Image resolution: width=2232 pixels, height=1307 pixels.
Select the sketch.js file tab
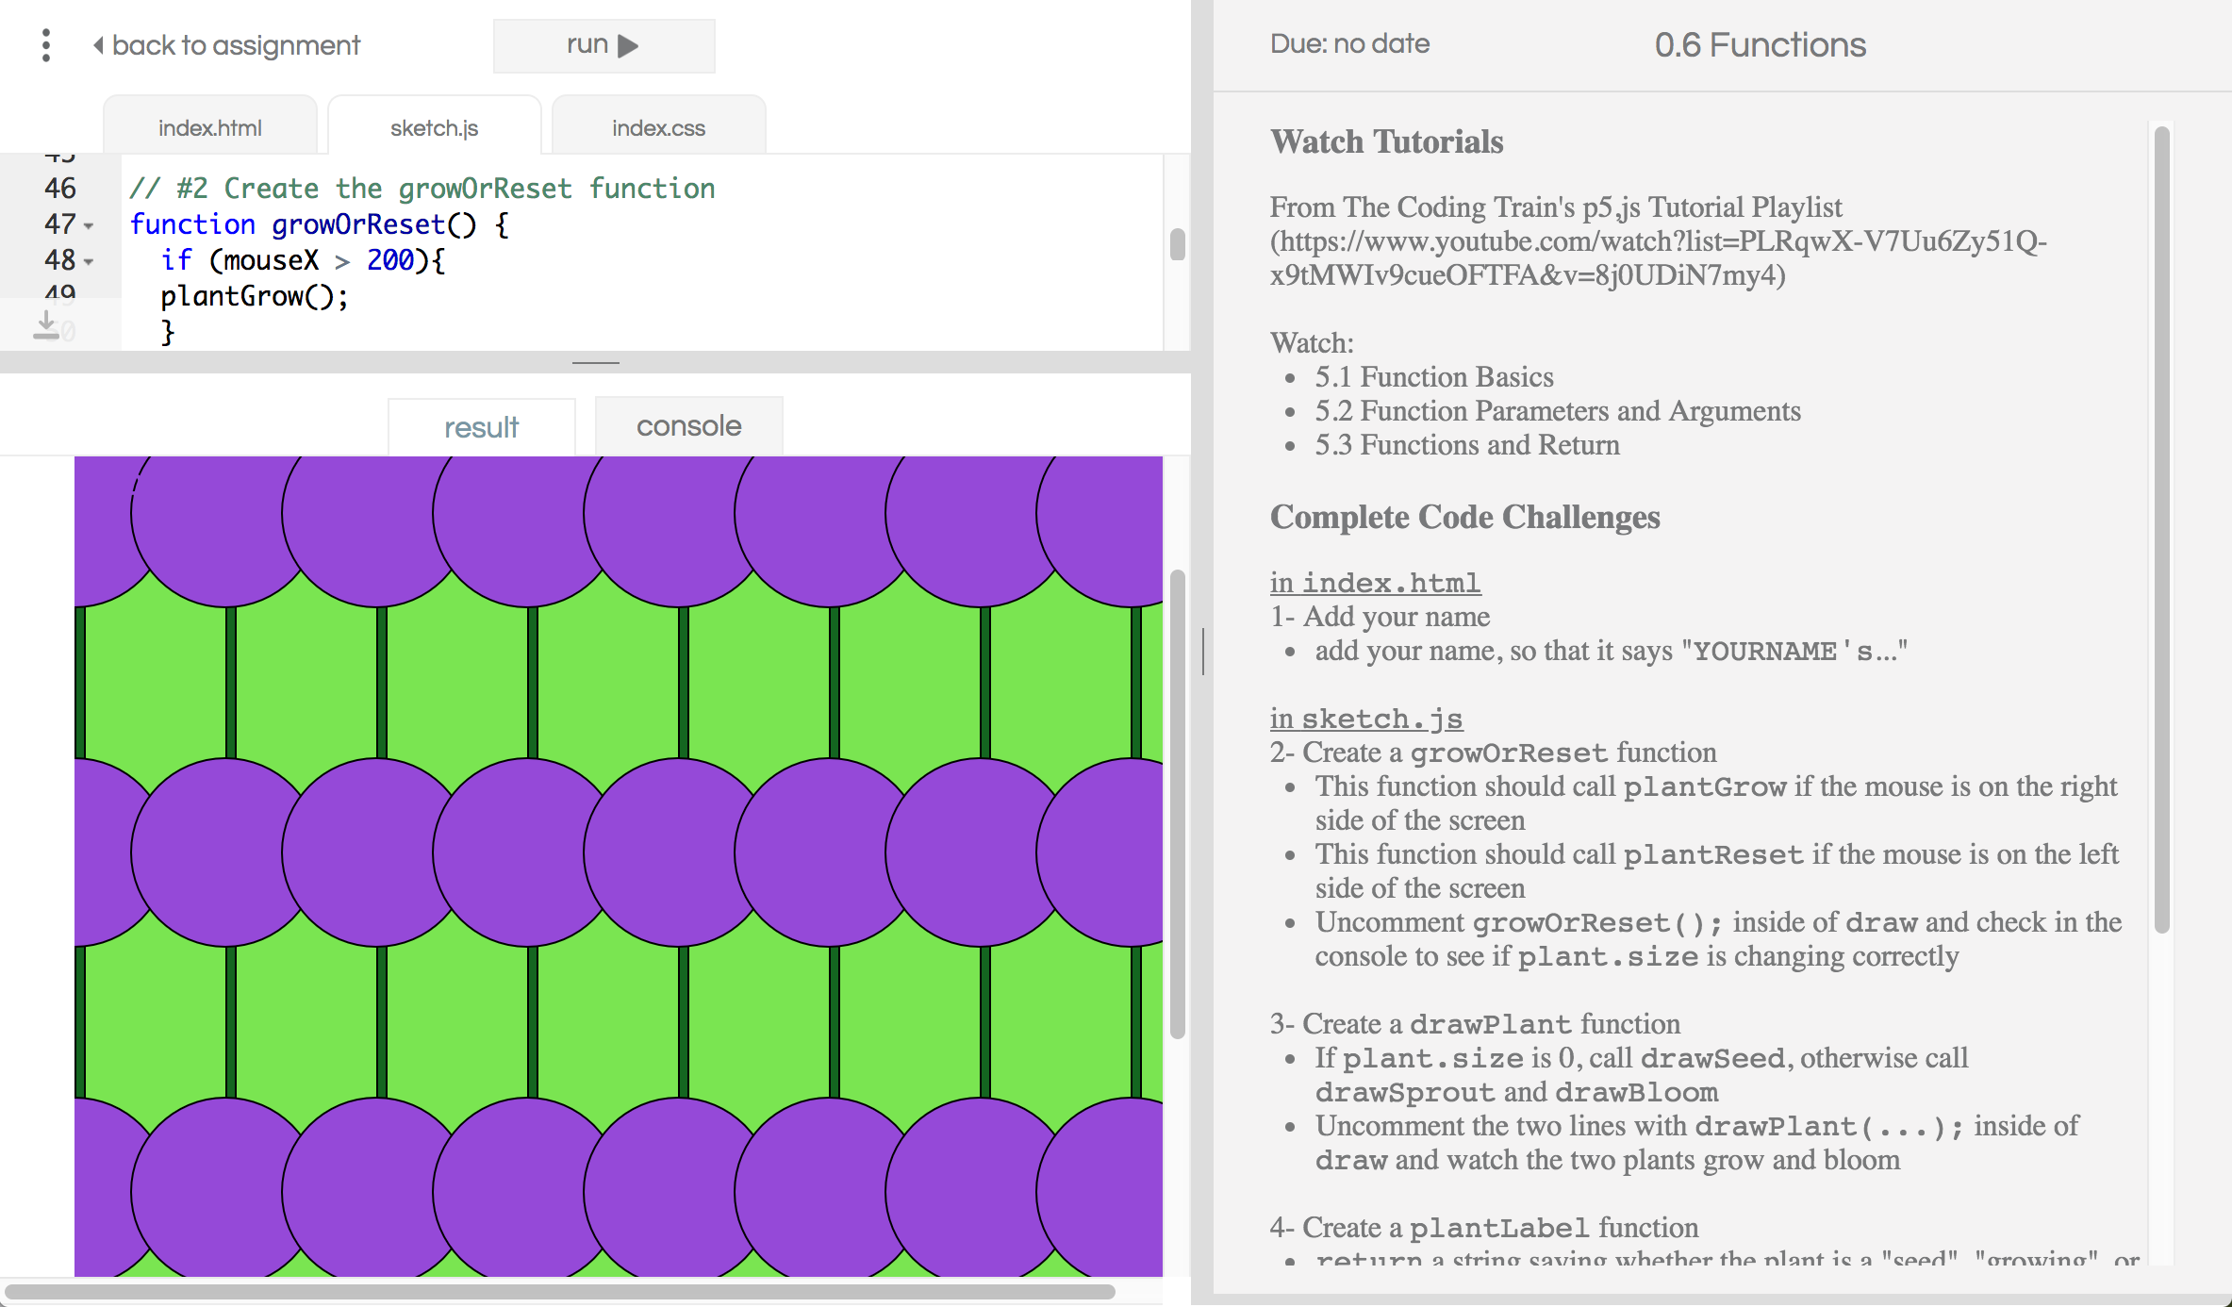pyautogui.click(x=434, y=128)
